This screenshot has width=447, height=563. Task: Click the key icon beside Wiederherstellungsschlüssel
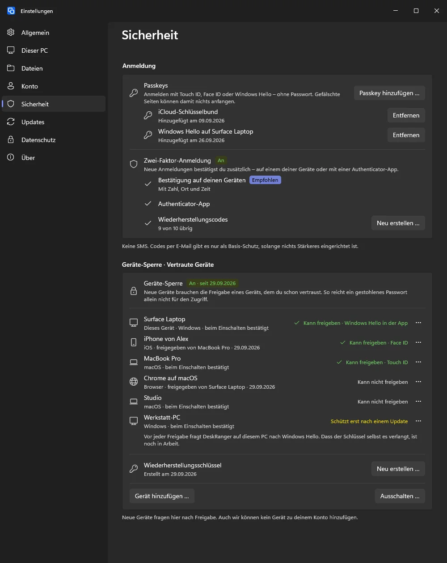tap(133, 469)
